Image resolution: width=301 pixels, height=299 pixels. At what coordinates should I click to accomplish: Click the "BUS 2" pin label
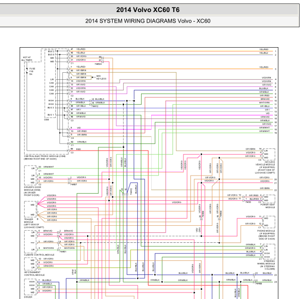point(51,51)
